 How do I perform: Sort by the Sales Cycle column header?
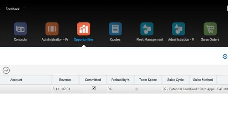tap(175, 80)
